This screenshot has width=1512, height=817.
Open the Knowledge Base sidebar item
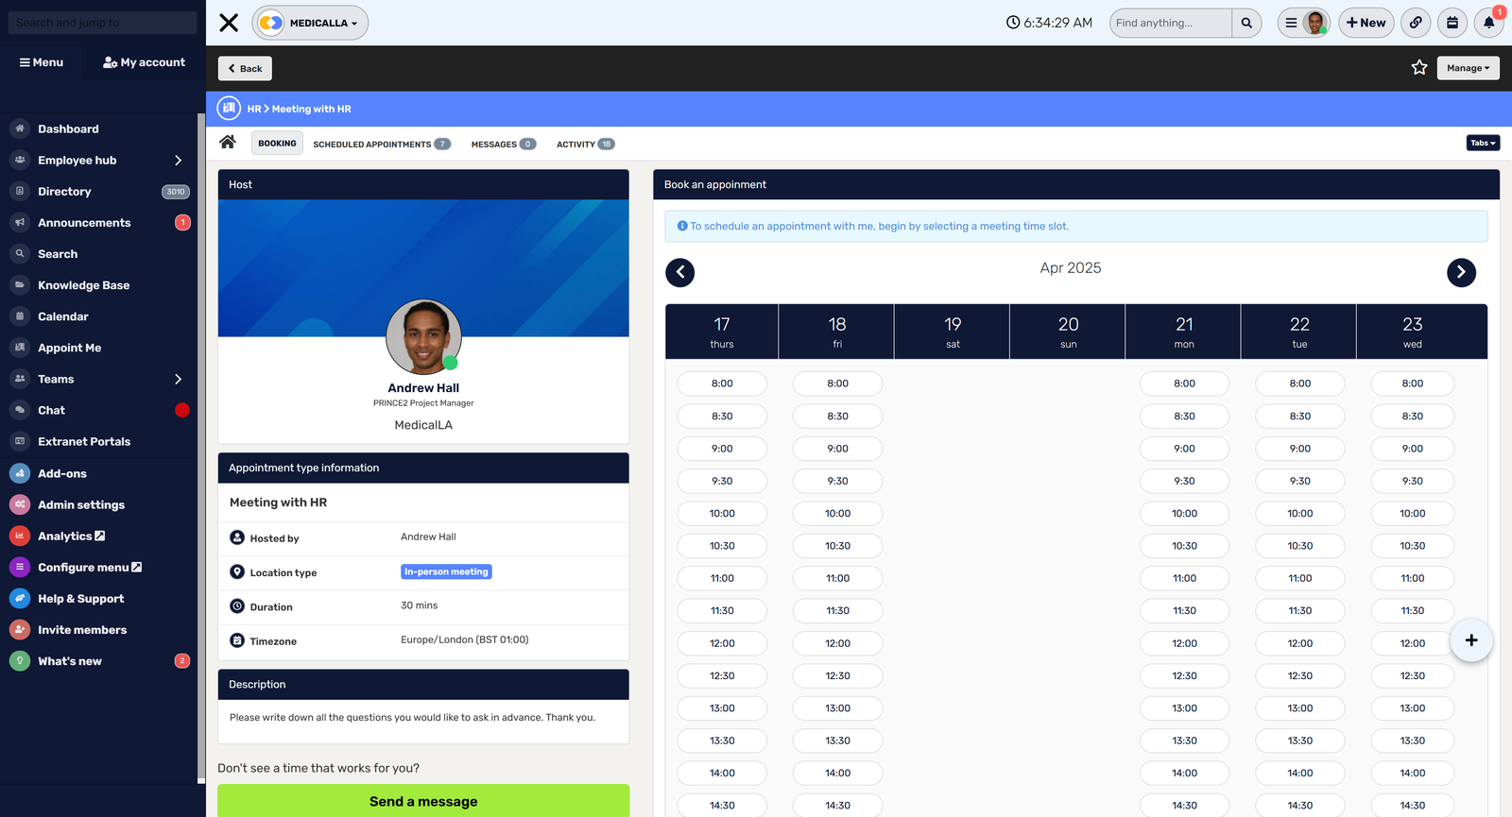(83, 285)
